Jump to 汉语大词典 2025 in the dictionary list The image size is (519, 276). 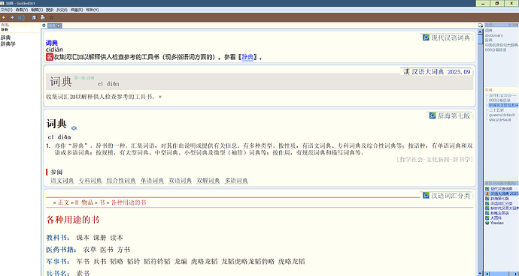tap(504, 193)
